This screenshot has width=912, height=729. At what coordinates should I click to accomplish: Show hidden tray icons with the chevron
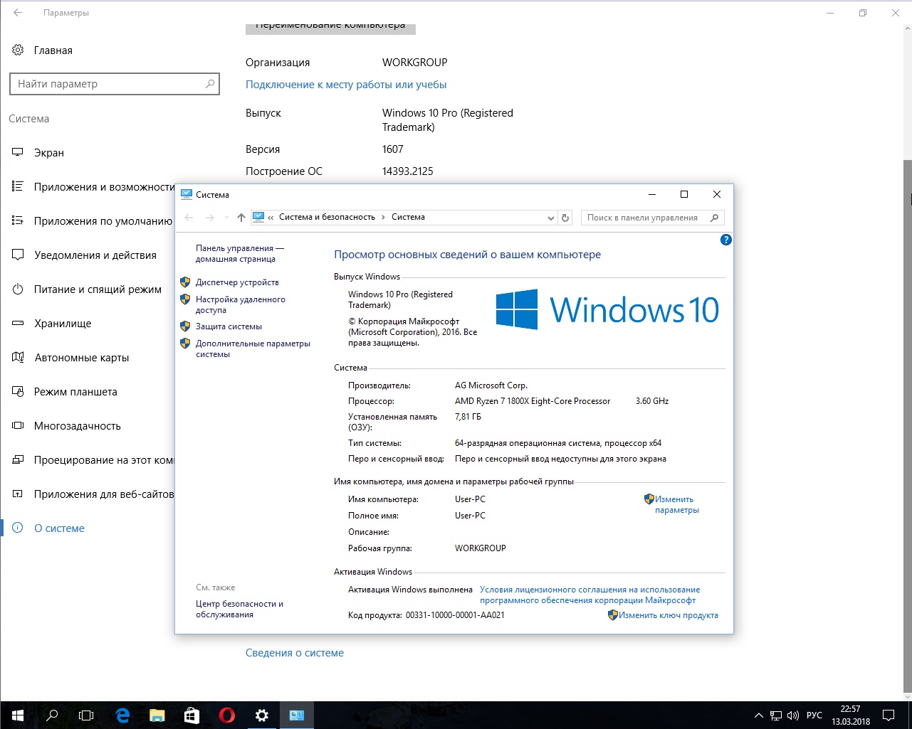coord(760,715)
